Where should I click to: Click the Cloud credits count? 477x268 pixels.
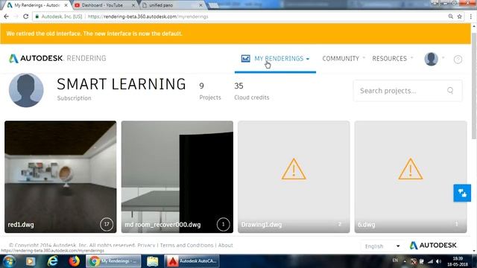point(238,86)
